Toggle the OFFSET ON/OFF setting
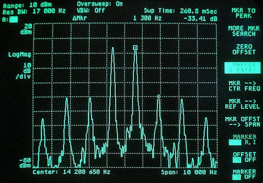The height and width of the screenshot is (183, 263). click(x=244, y=157)
